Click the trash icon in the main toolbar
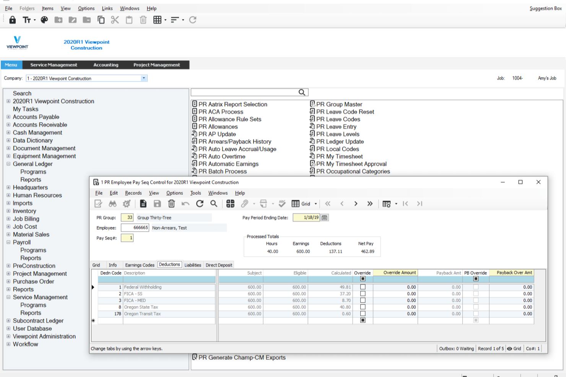Screen dimensions: 566x377 click(143, 20)
